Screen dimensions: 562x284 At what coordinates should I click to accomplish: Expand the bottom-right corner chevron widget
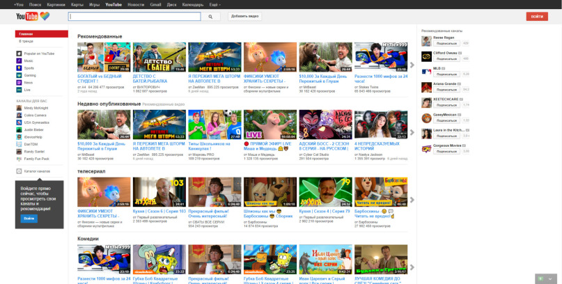[550, 279]
